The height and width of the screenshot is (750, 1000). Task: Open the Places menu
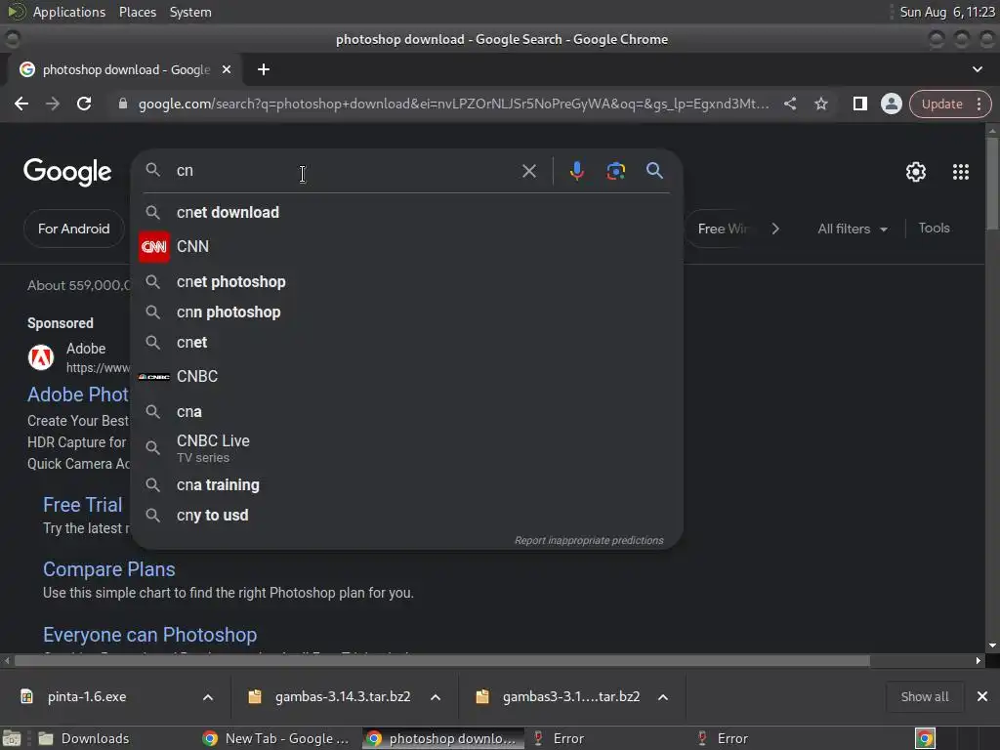coord(137,12)
